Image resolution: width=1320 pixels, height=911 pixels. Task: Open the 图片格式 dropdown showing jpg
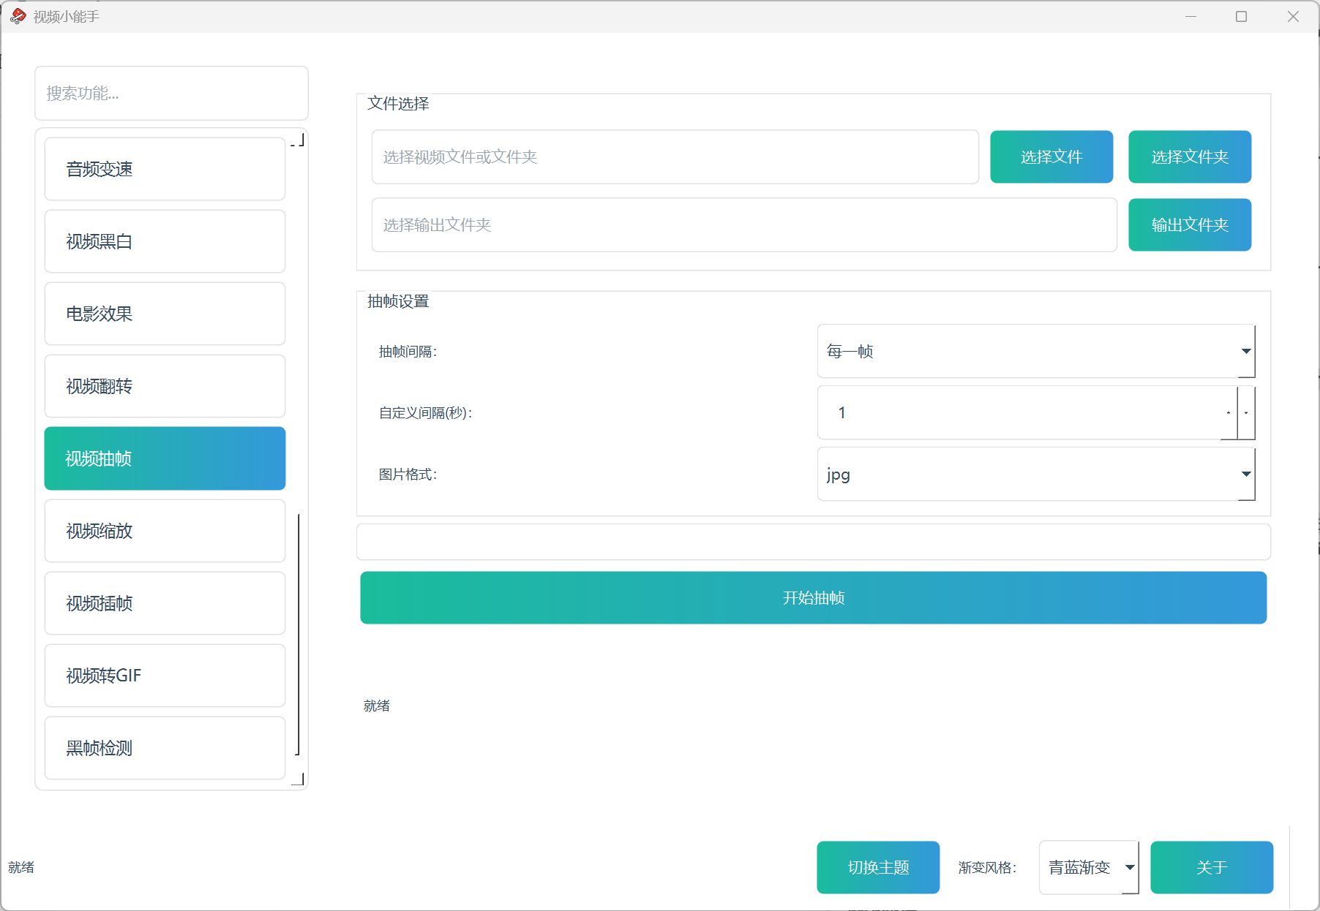click(x=1036, y=474)
